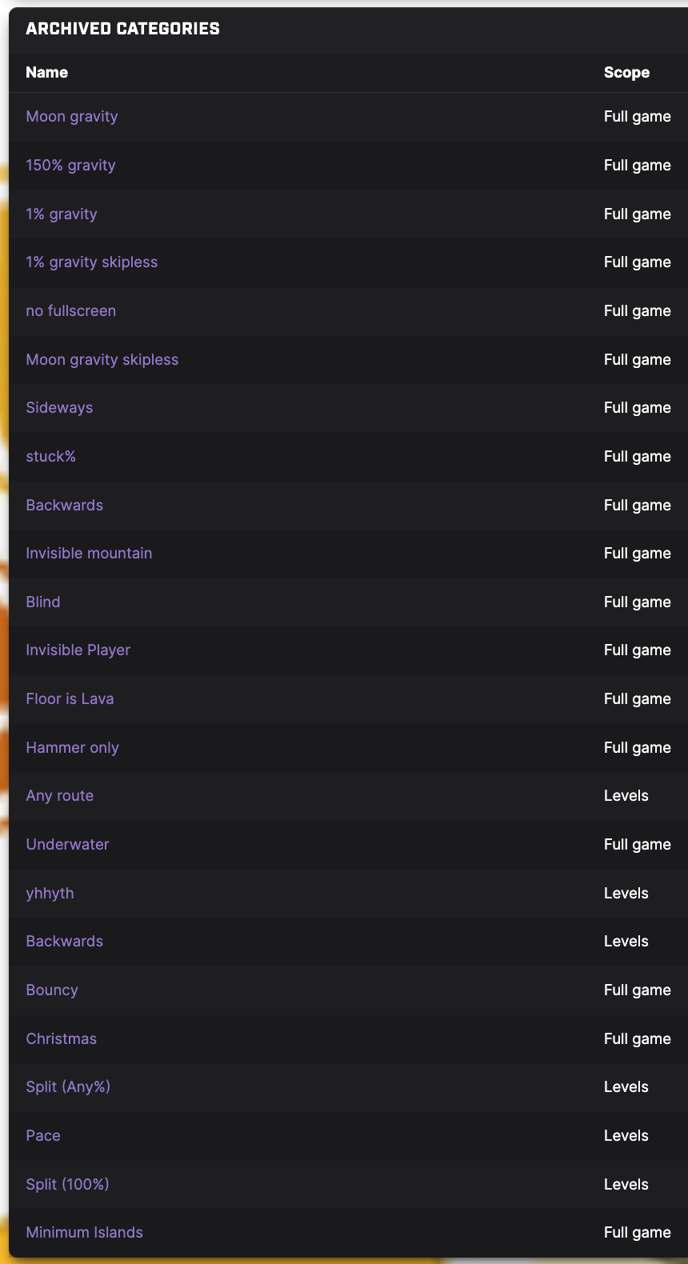Open the no fullscreen category
The width and height of the screenshot is (688, 1264).
70,311
